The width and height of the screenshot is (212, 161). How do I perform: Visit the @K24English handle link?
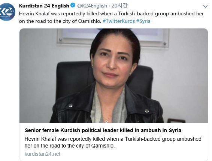[92, 6]
